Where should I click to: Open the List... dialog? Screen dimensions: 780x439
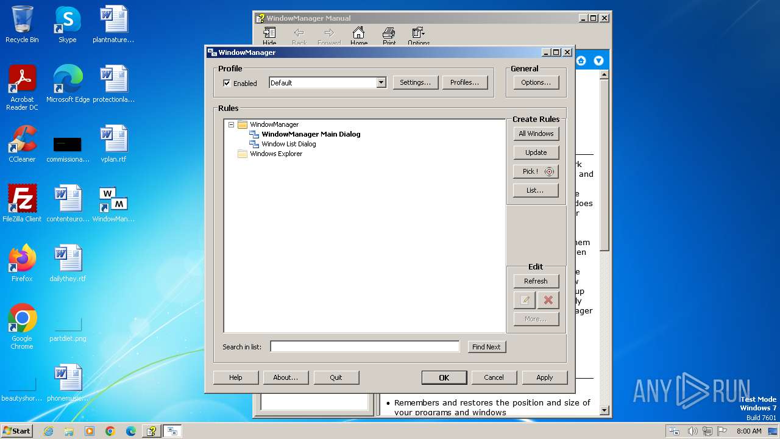pos(536,190)
